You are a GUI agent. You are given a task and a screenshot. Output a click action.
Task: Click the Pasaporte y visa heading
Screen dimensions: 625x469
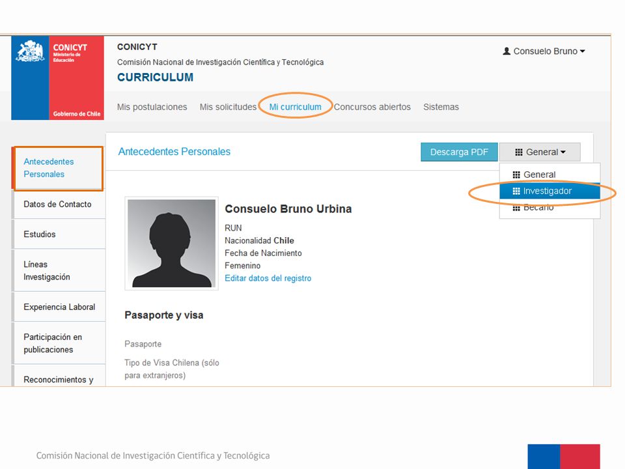(164, 315)
